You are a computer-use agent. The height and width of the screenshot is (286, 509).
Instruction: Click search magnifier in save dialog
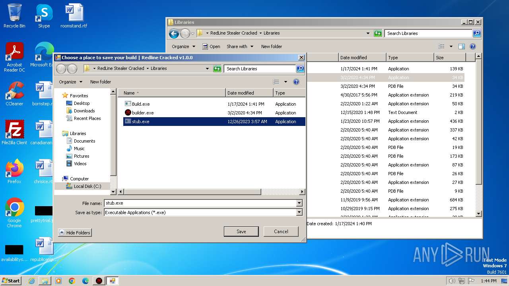(300, 69)
